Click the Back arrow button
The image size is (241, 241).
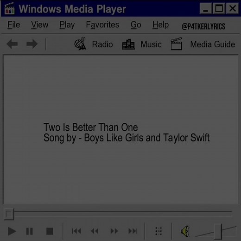pos(12,44)
